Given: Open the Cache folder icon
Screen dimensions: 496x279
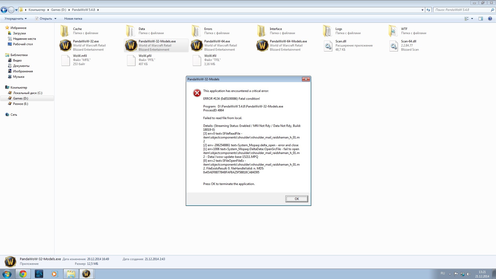Looking at the screenshot, I should coord(65,31).
